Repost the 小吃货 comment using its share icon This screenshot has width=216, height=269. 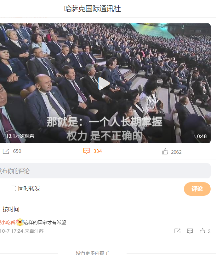[177, 231]
